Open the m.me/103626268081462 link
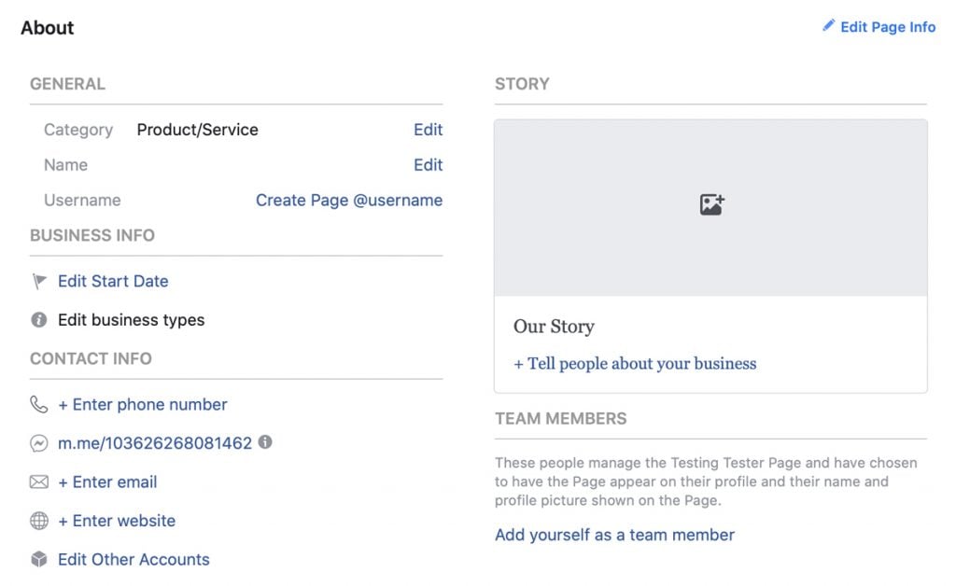956x586 pixels. [154, 443]
